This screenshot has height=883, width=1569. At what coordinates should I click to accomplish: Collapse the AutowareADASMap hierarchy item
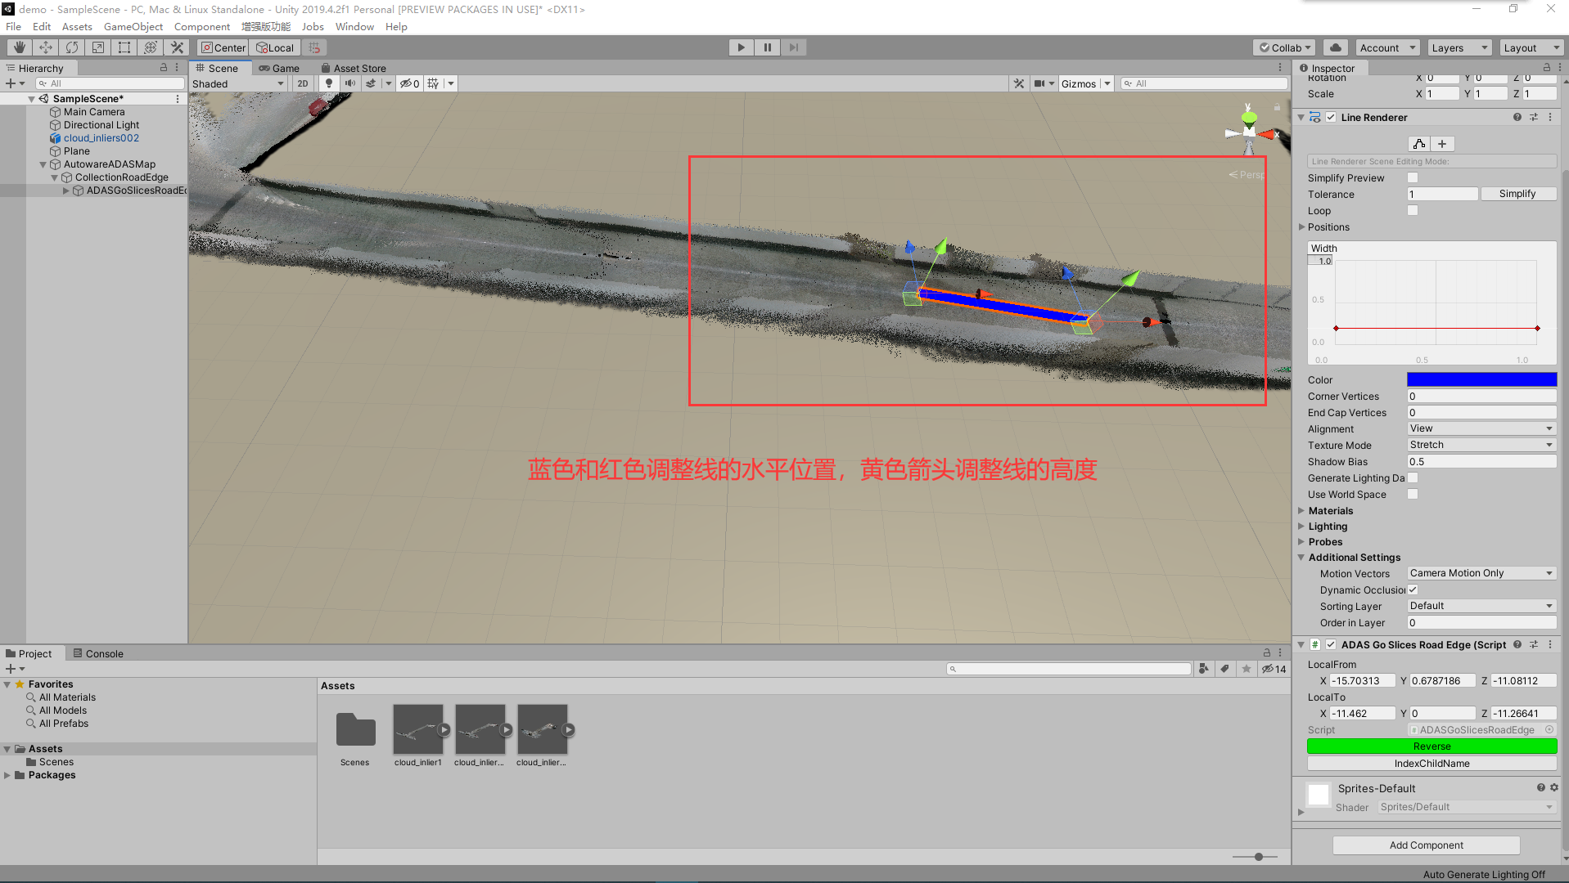tap(43, 164)
